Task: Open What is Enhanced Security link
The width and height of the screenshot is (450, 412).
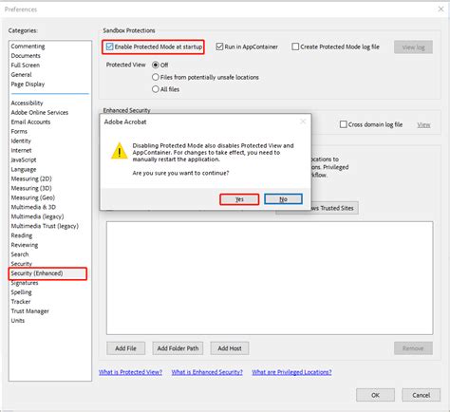Action: (207, 372)
